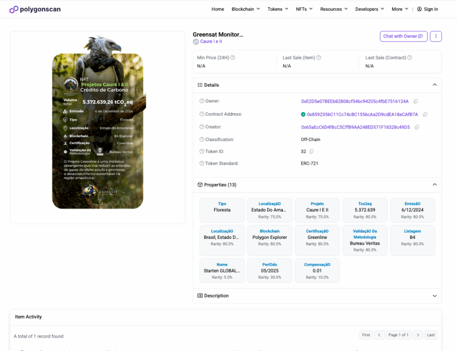Screen dimensions: 457x351
Task: Open the Caure I e II collection link
Action: (211, 42)
